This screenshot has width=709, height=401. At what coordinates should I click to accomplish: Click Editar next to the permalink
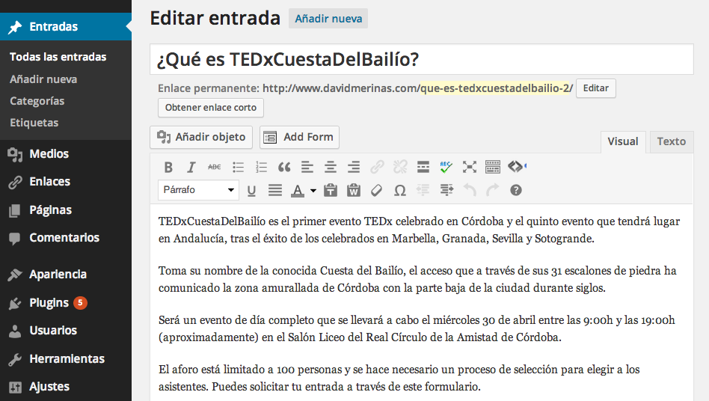[595, 88]
